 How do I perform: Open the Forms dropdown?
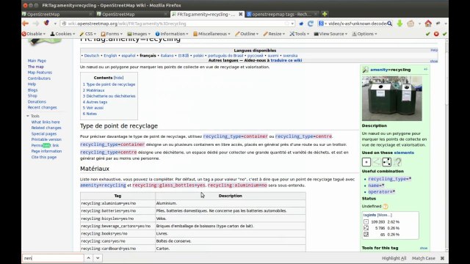112,34
